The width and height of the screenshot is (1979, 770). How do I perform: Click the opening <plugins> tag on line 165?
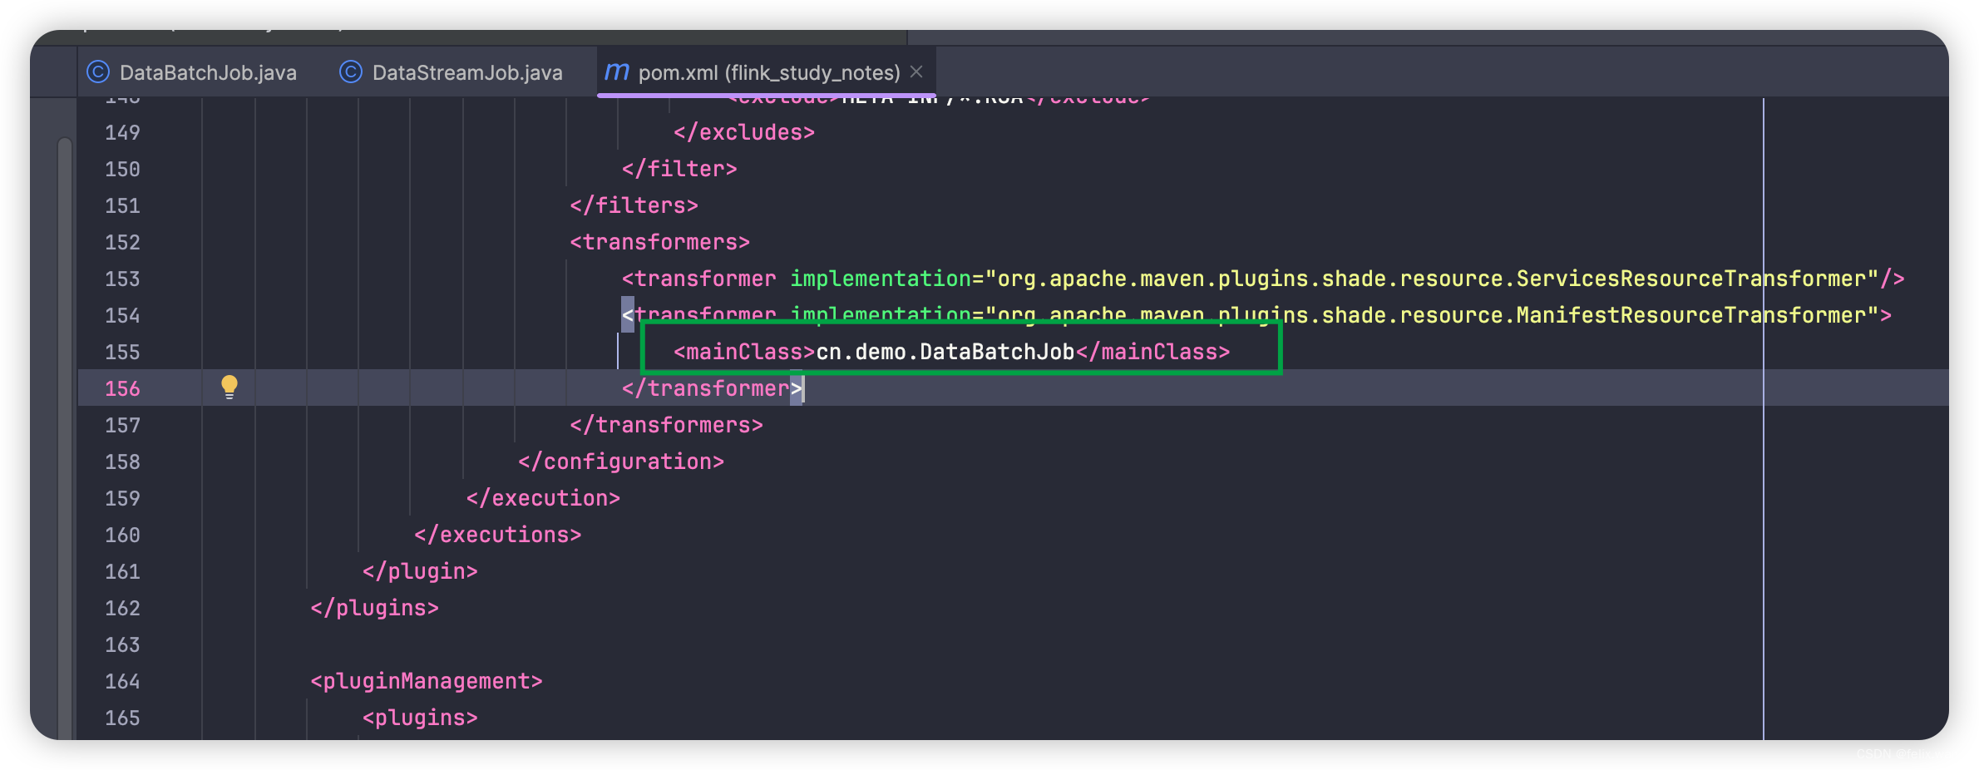(420, 718)
